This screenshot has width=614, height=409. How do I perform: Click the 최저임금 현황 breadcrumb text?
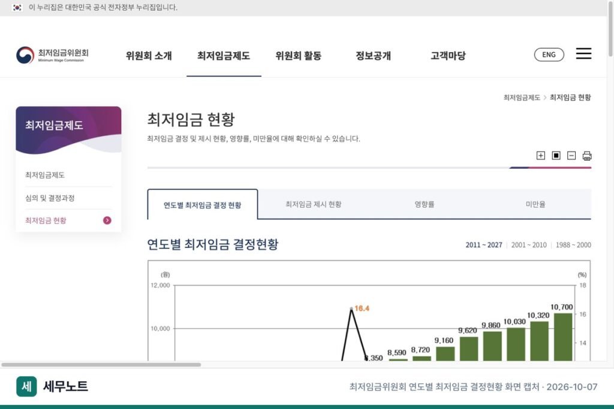coord(570,98)
